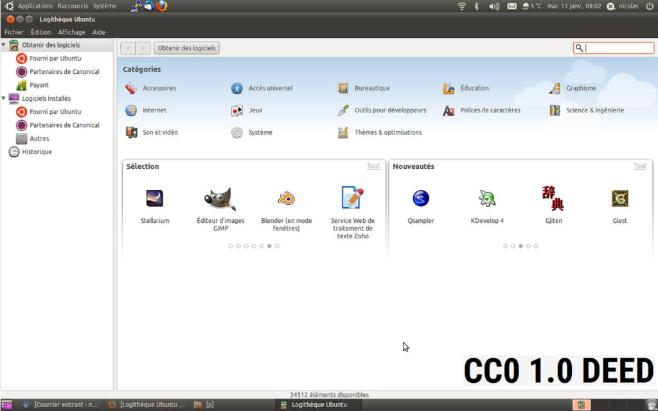
Task: Click the Obtenir des logiciels breadcrumb button
Action: (x=187, y=48)
